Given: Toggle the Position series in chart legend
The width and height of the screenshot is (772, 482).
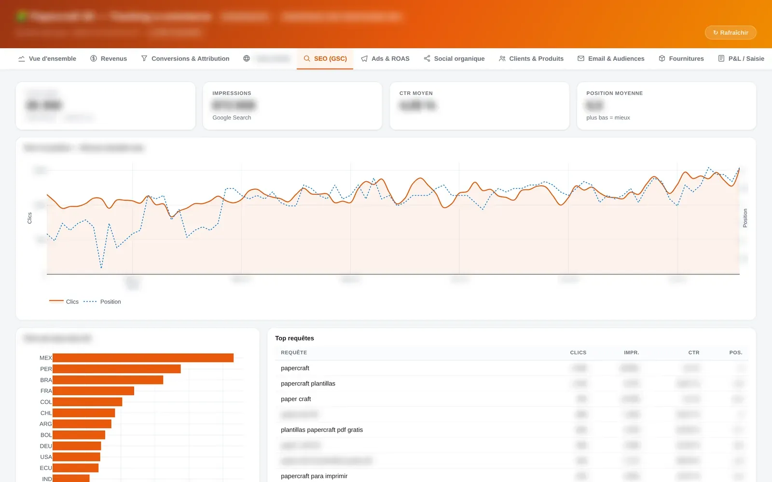Looking at the screenshot, I should coord(102,302).
